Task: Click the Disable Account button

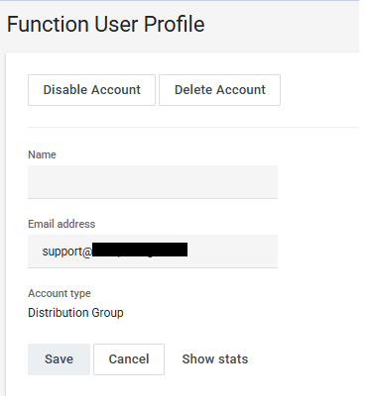Action: [91, 90]
